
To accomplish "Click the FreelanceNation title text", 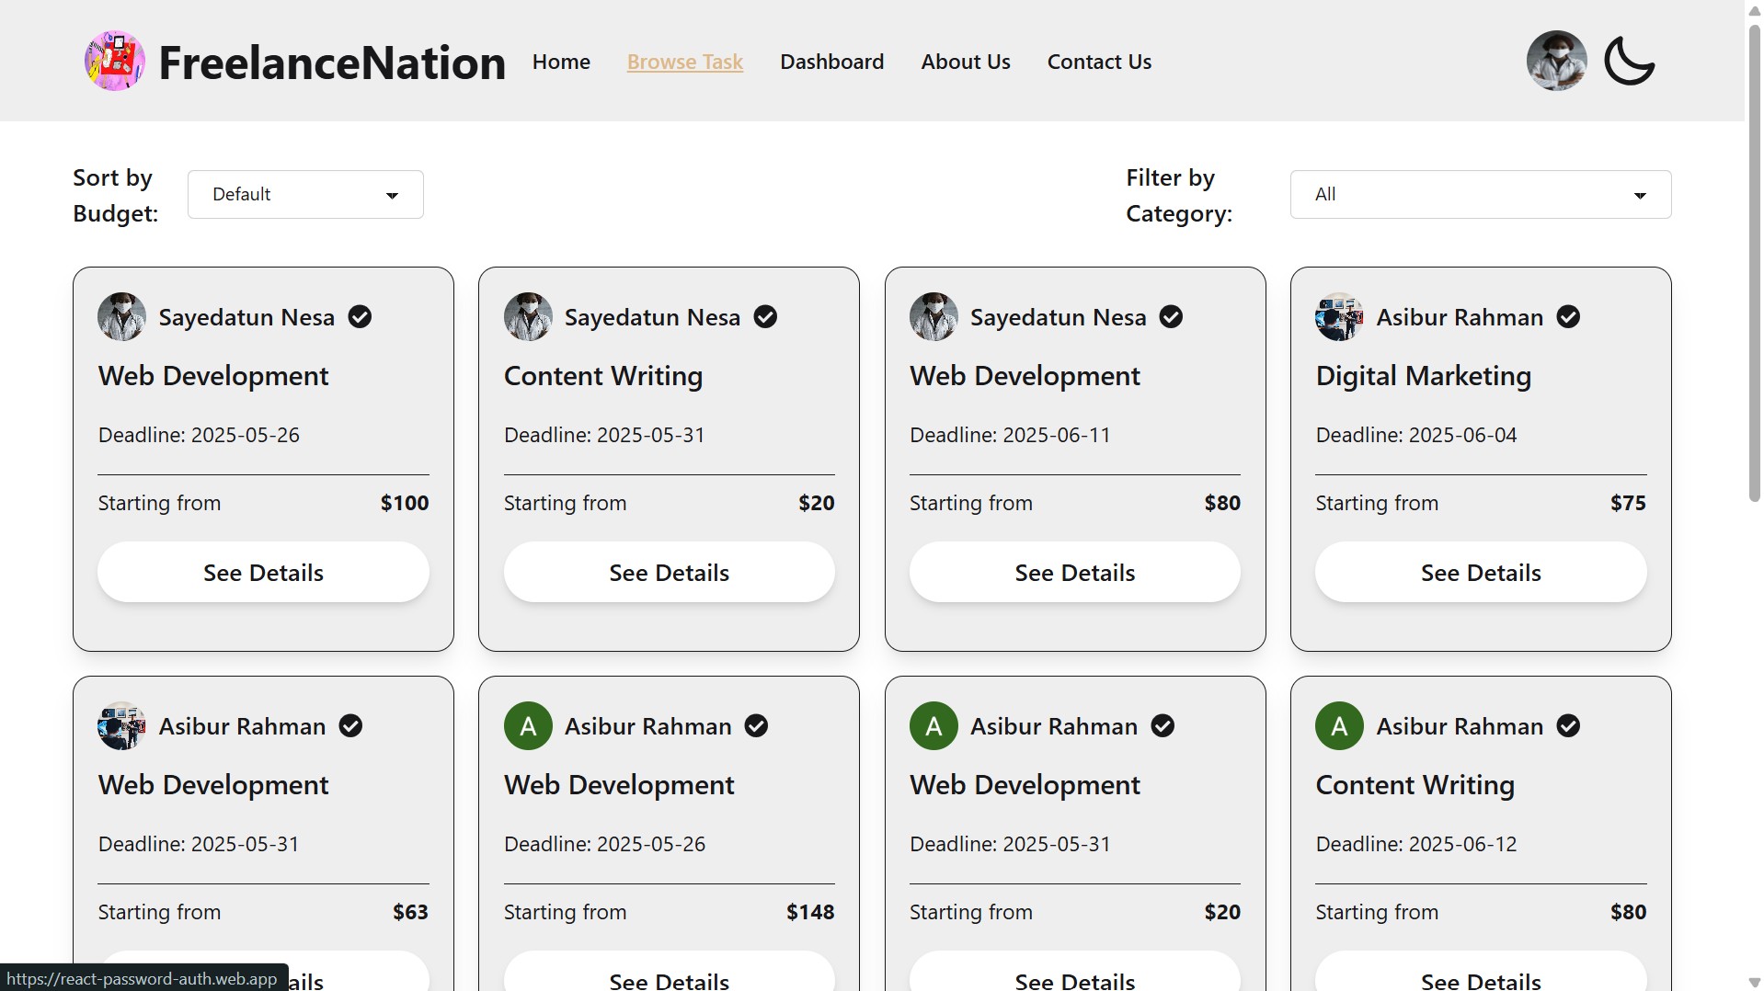I will (x=332, y=63).
